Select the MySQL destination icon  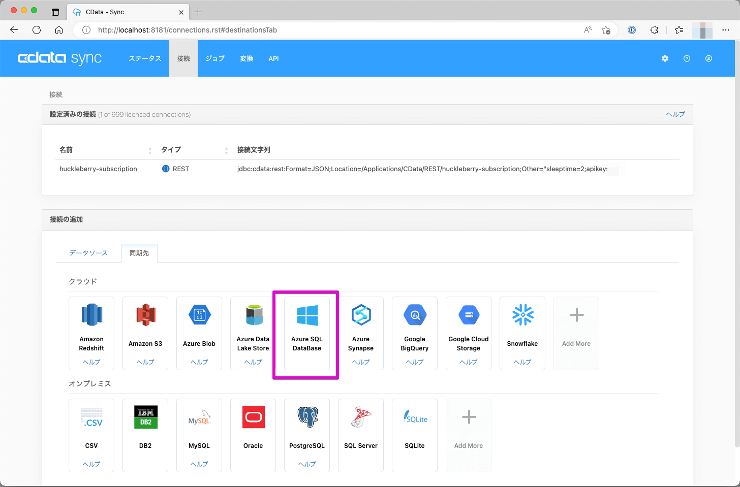(x=199, y=417)
